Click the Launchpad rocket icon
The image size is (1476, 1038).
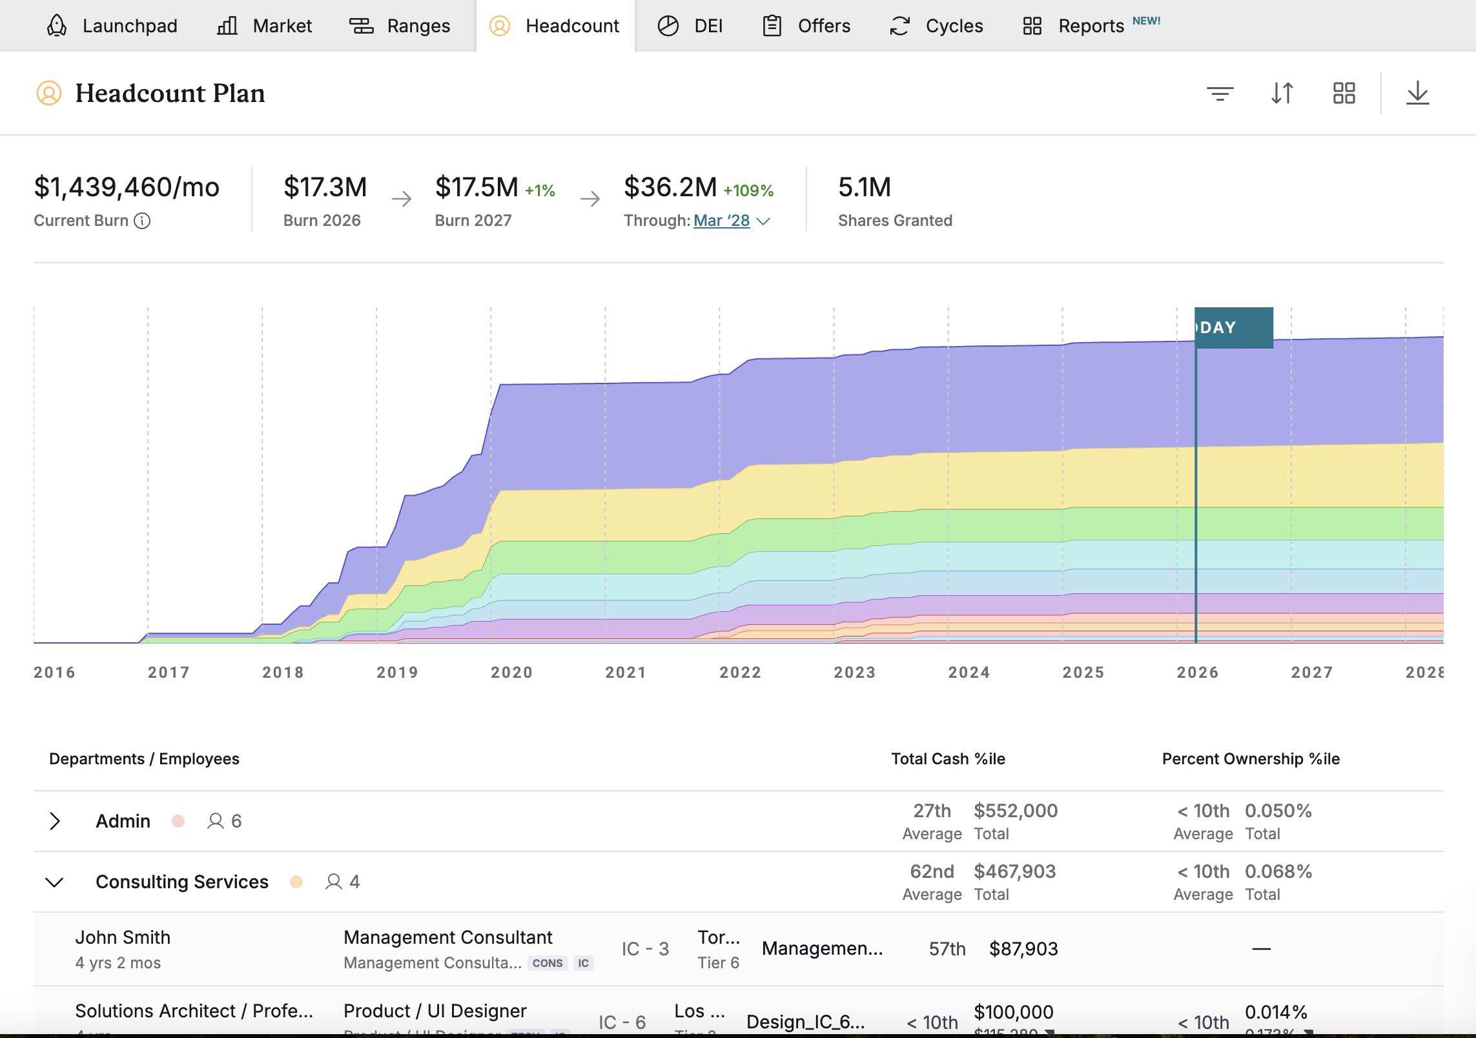click(x=57, y=26)
